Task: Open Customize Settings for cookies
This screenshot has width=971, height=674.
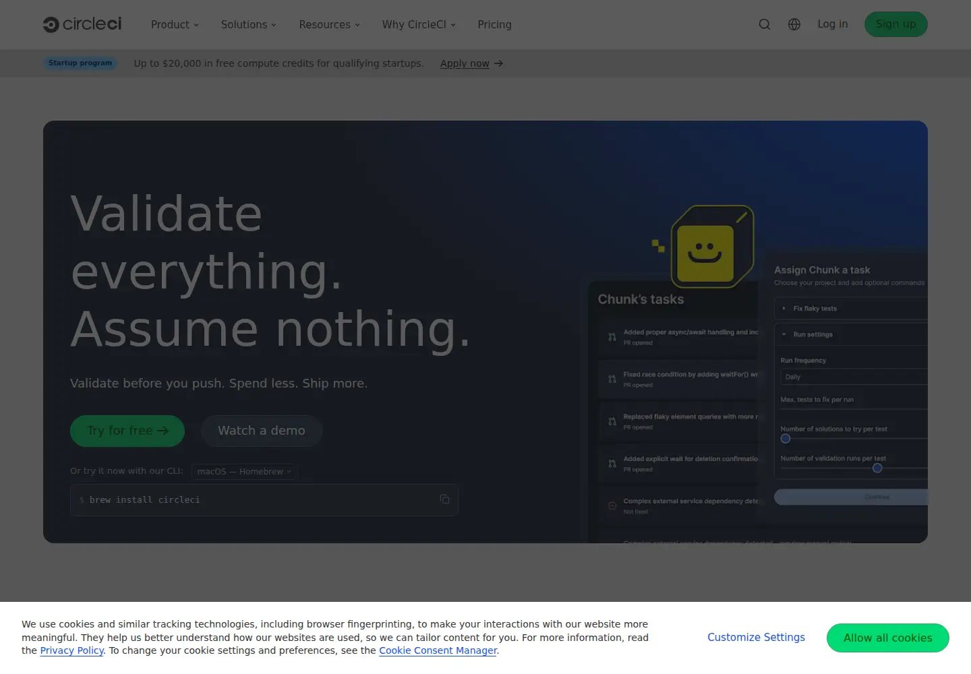Action: (756, 638)
